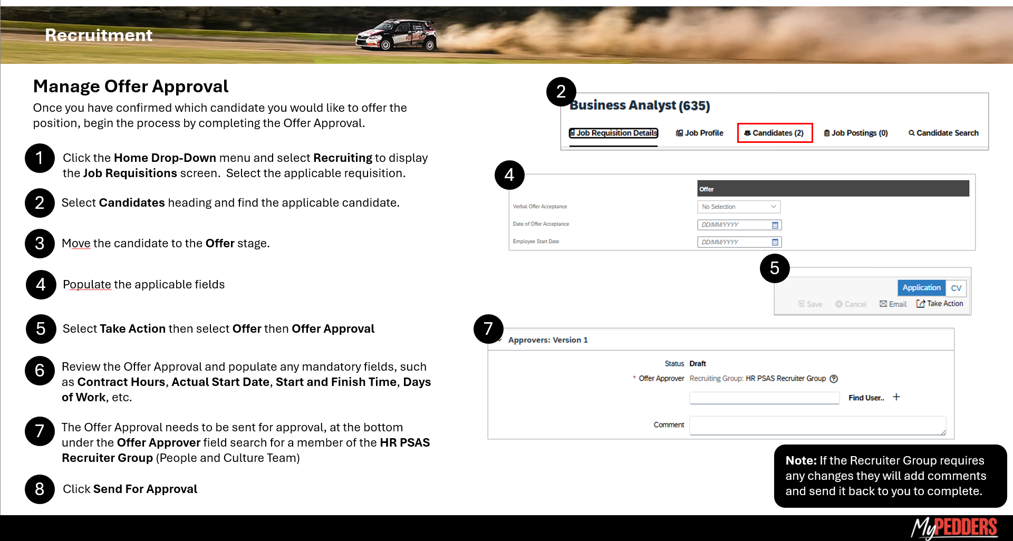This screenshot has width=1013, height=541.
Task: Switch to CV view toggle
Action: tap(956, 288)
